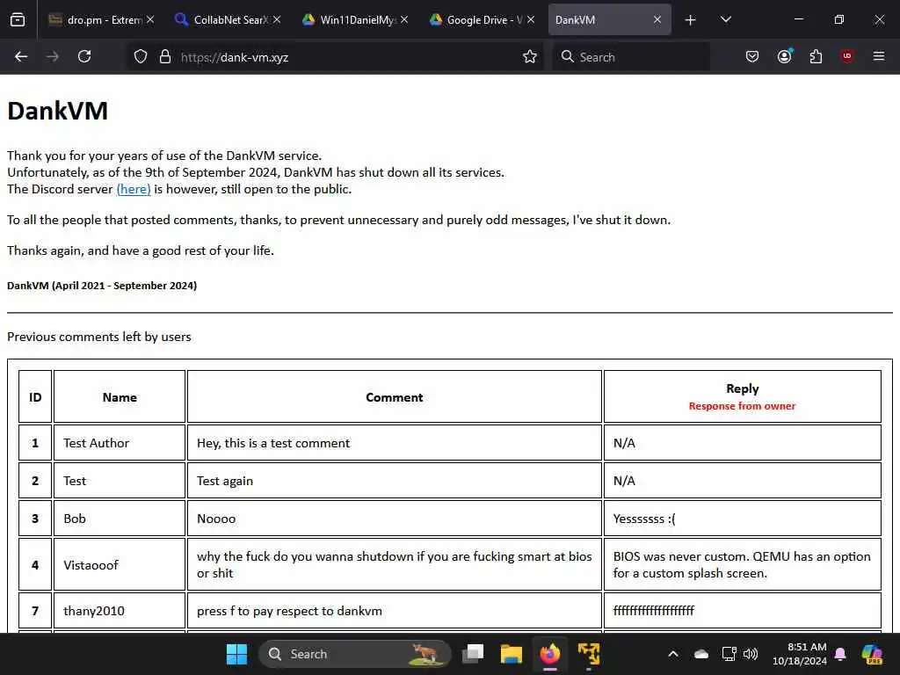Open the OneDrive cloud tray icon
The image size is (900, 675).
pyautogui.click(x=700, y=654)
